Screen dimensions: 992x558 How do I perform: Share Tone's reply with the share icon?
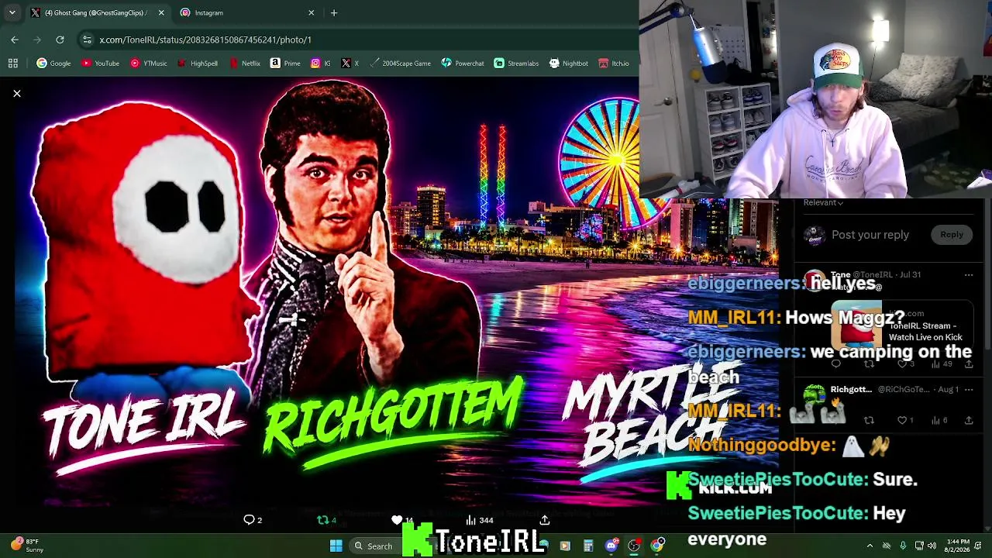pyautogui.click(x=969, y=363)
